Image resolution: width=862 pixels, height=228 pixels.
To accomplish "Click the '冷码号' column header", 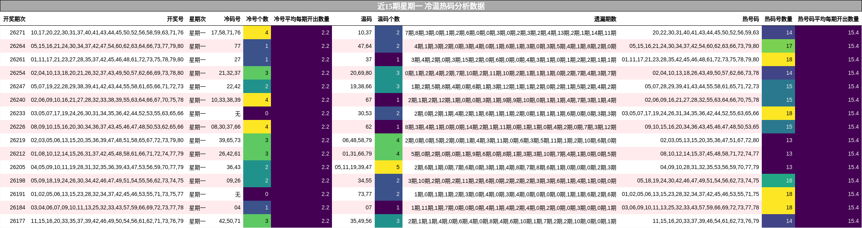I will [232, 19].
